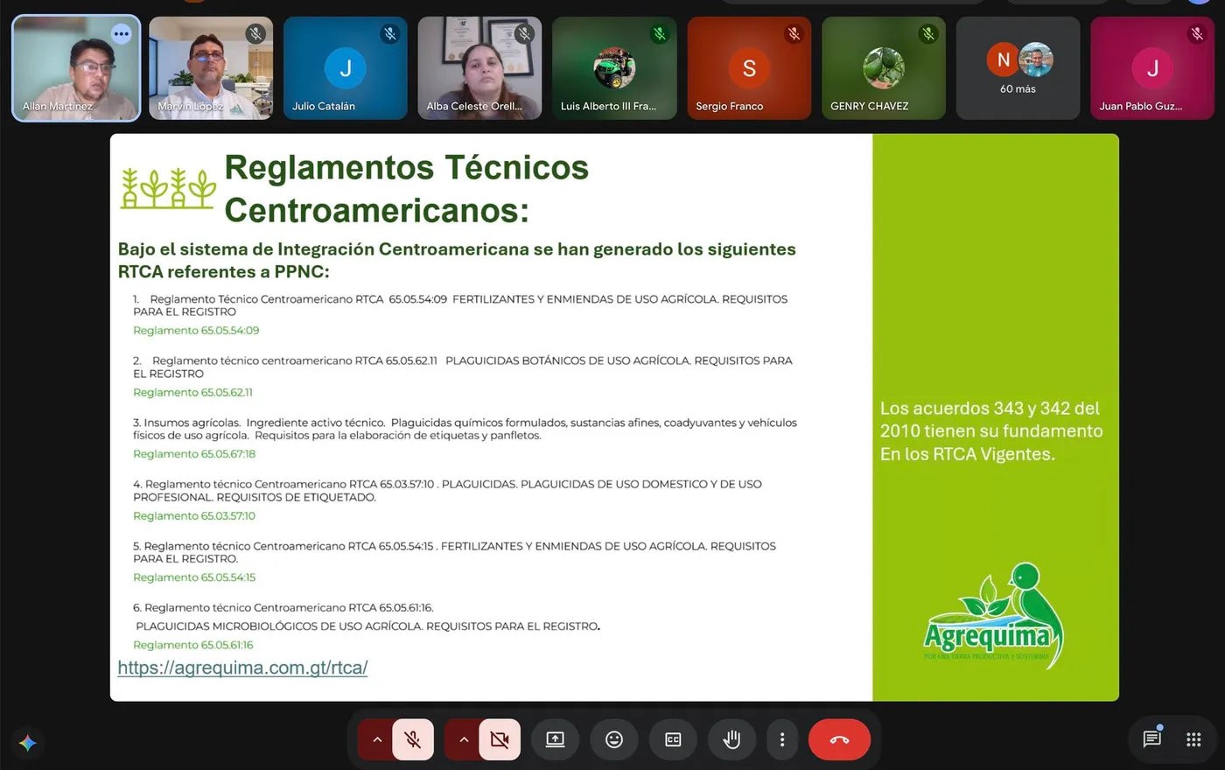Screen dimensions: 1225x770
Task: Leave the call
Action: 839,739
